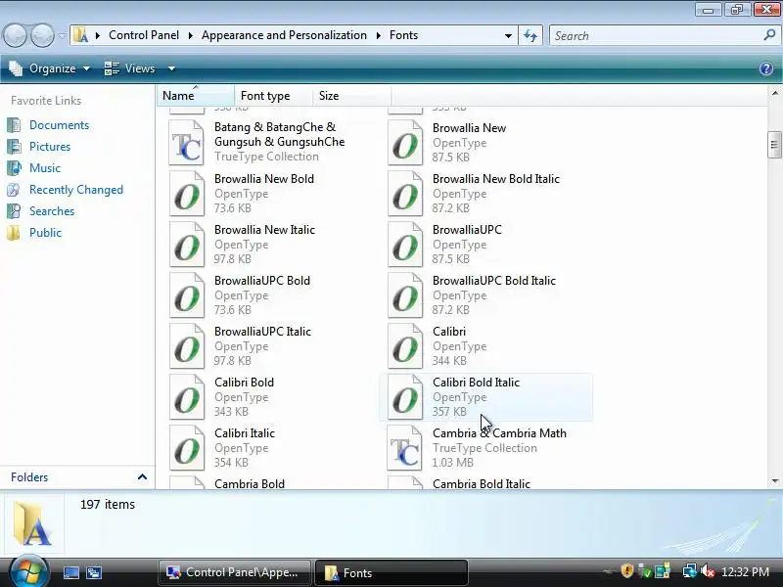Click the muted volume tray icon
The width and height of the screenshot is (783, 587).
[708, 571]
